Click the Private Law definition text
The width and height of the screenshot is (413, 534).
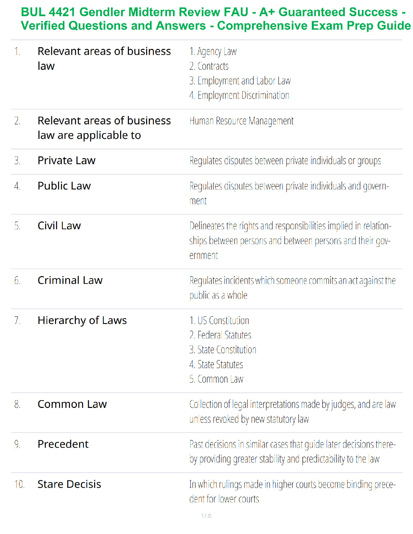(285, 161)
